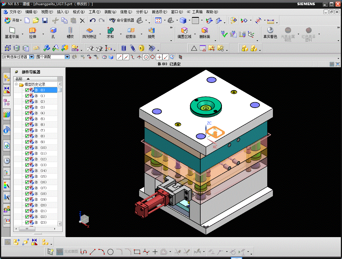Open the 编辑(E) menu
This screenshot has width=342, height=259.
[x=31, y=12]
